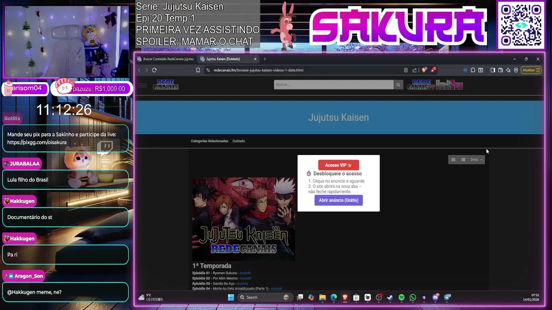This screenshot has height=310, width=552.
Task: Open Discord from the taskbar
Action: point(435,298)
